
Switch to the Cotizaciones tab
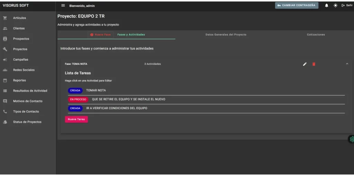(x=316, y=35)
